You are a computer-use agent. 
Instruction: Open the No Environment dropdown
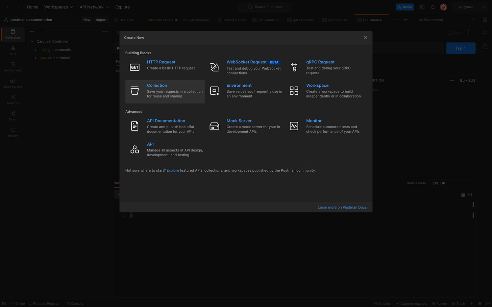pyautogui.click(x=446, y=20)
